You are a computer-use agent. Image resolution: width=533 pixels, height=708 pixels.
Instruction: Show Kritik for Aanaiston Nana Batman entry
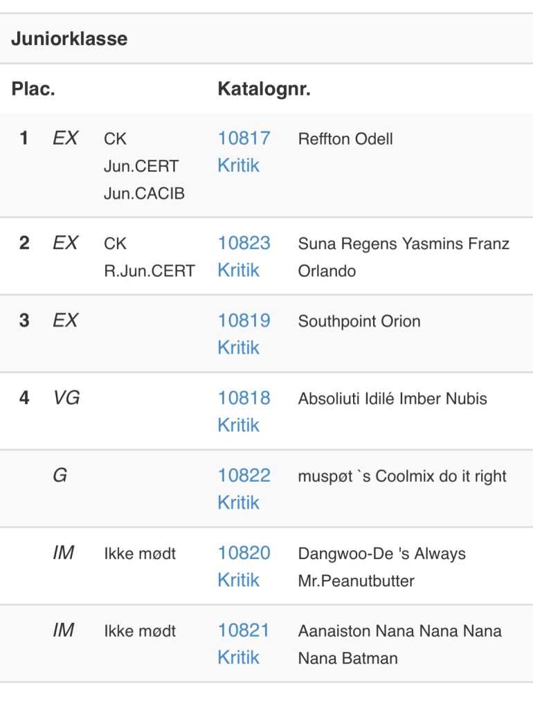[238, 658]
